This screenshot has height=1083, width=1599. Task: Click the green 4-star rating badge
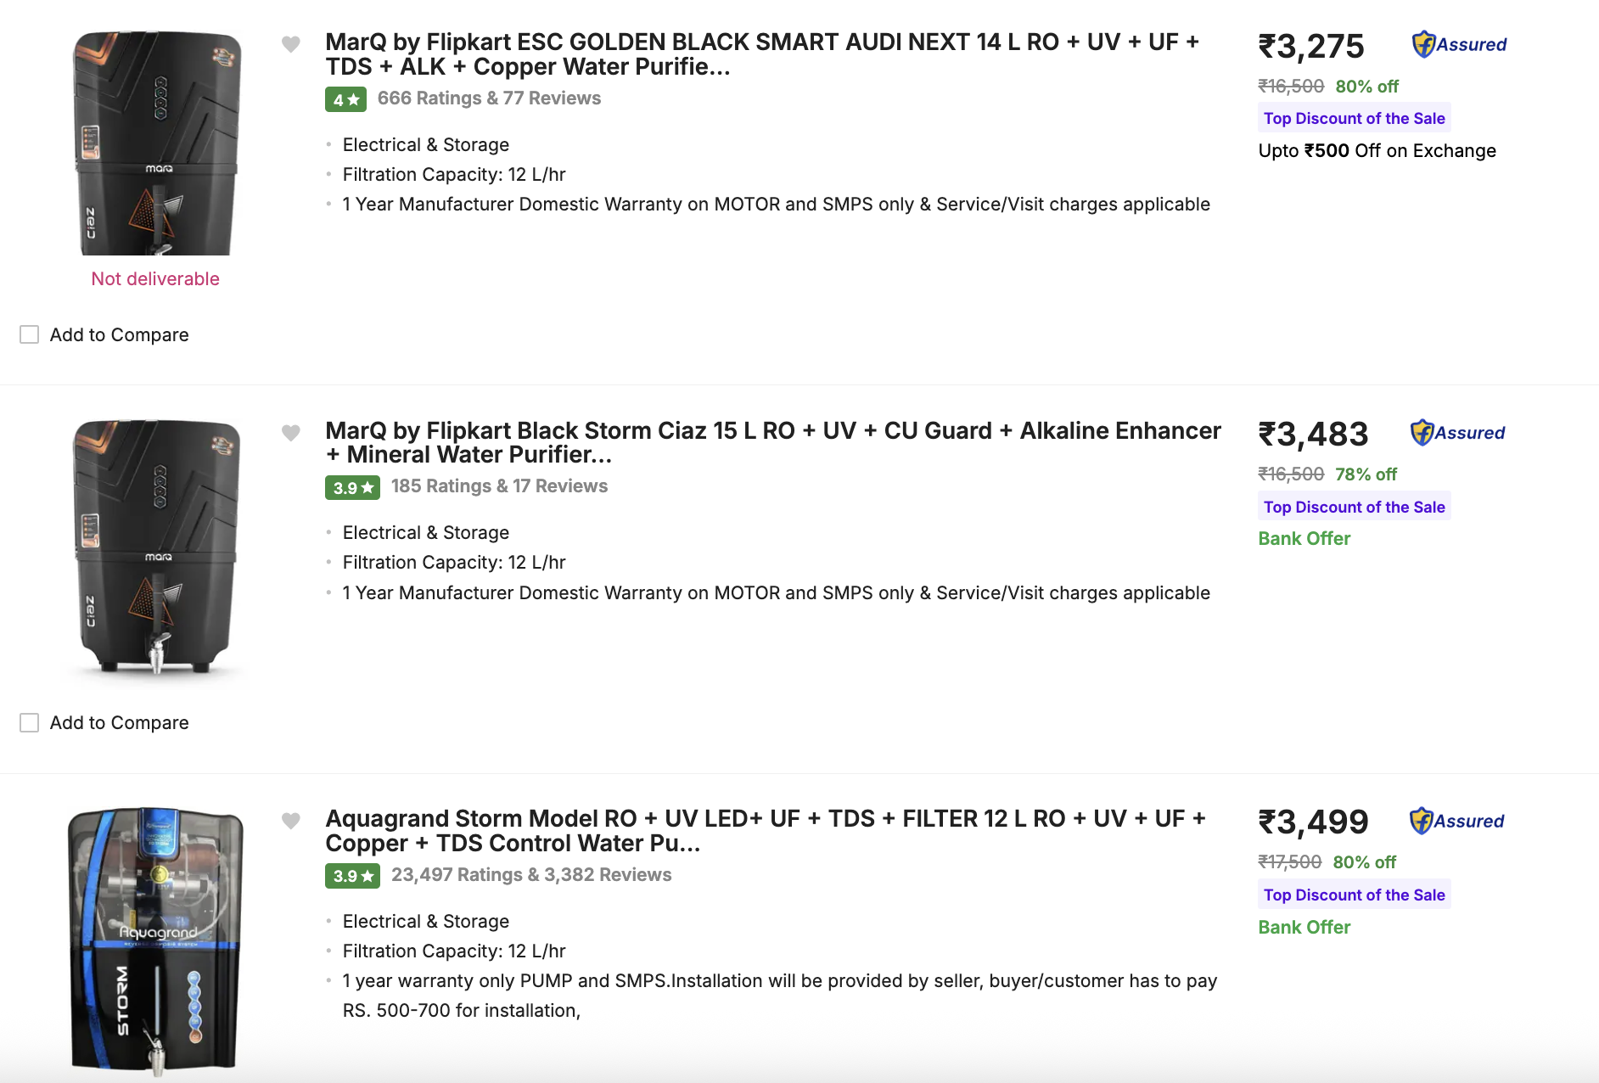point(345,99)
